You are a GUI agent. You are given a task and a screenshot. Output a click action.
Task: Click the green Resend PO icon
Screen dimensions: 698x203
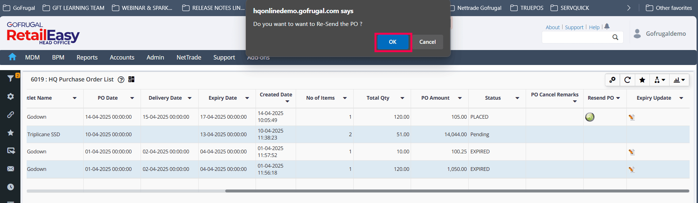tap(590, 117)
